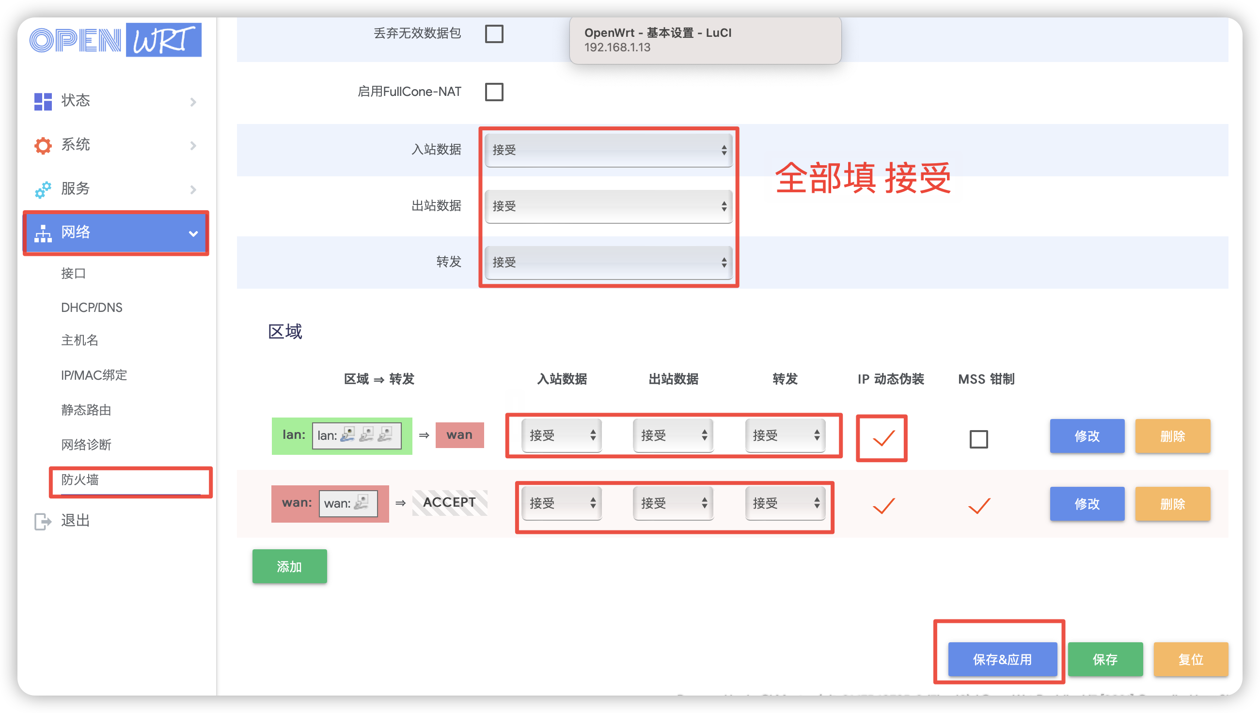The height and width of the screenshot is (713, 1260).
Task: Click the 状态 dashboard icon
Action: click(43, 101)
